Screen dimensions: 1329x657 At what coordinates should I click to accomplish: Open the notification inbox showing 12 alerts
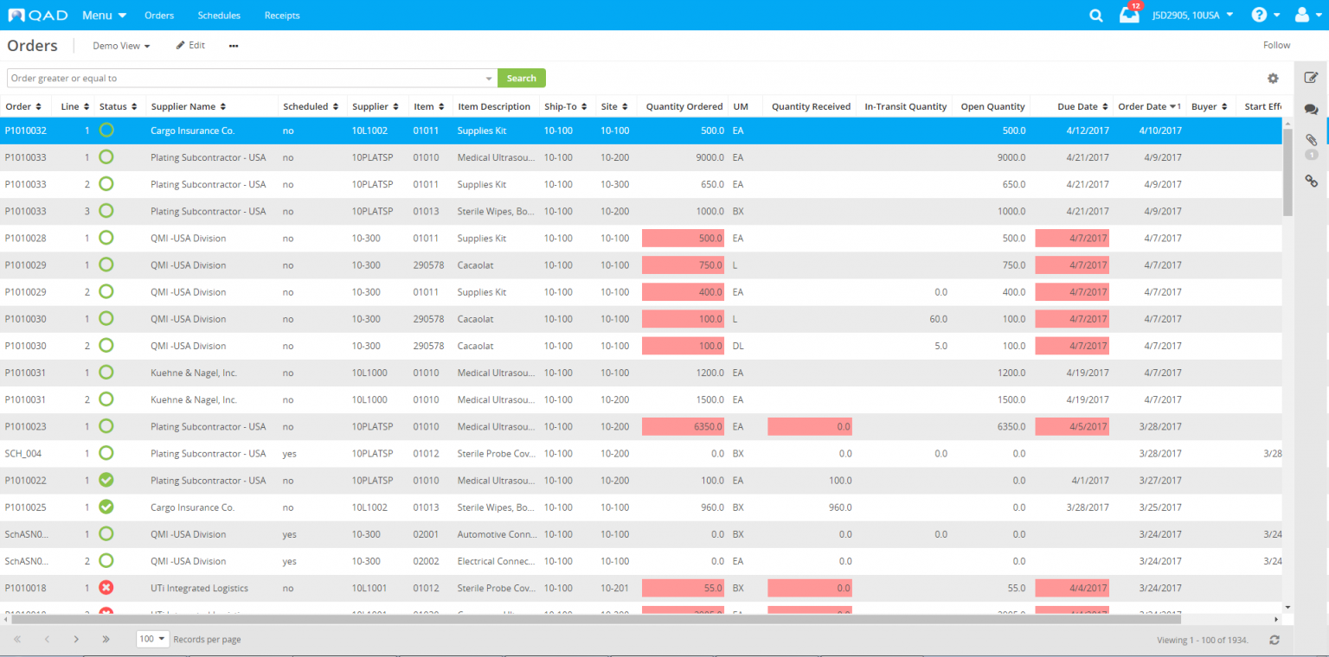(x=1128, y=15)
